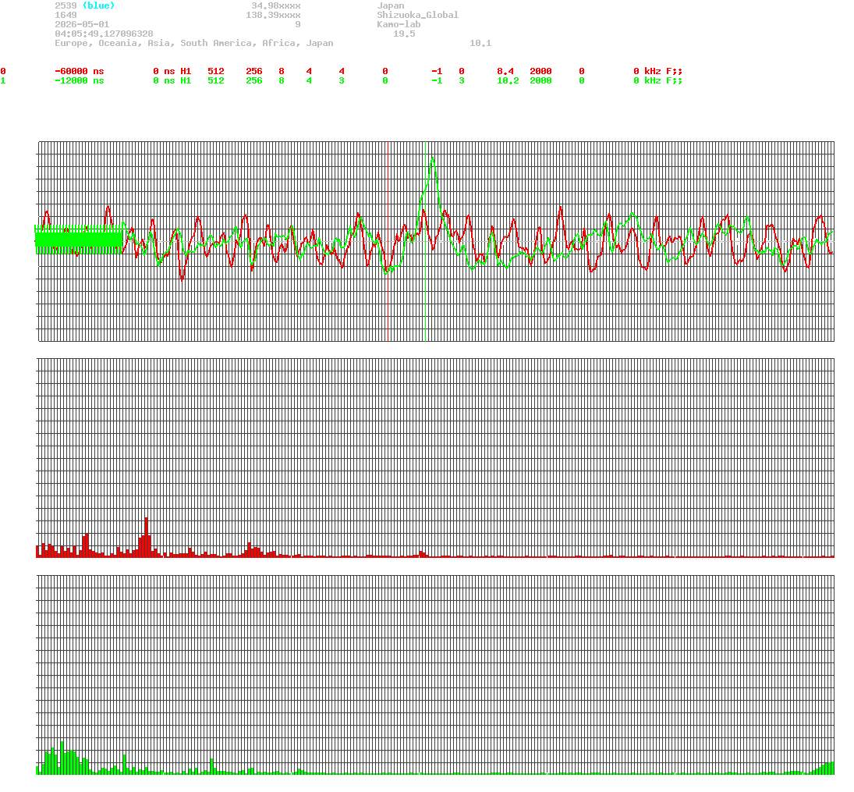Click "512" in the red channel row
This screenshot has width=854, height=792.
(x=216, y=72)
